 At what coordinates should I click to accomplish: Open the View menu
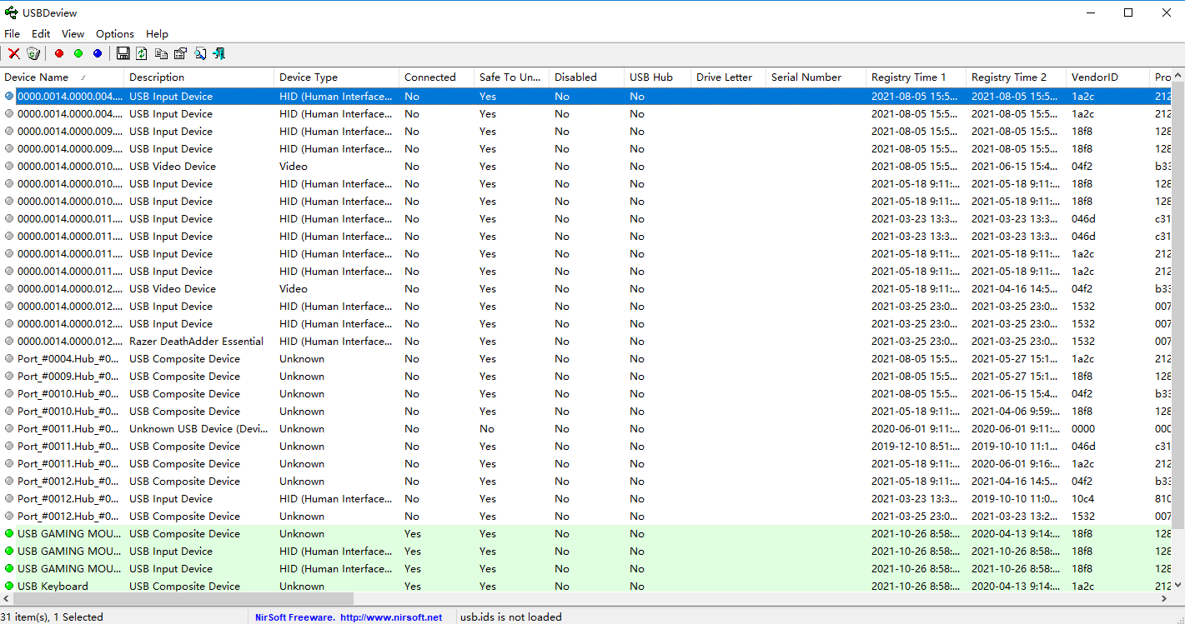[73, 34]
